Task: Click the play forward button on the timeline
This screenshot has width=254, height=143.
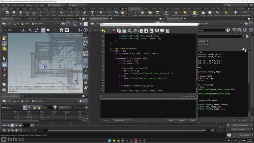Action: [16, 126]
